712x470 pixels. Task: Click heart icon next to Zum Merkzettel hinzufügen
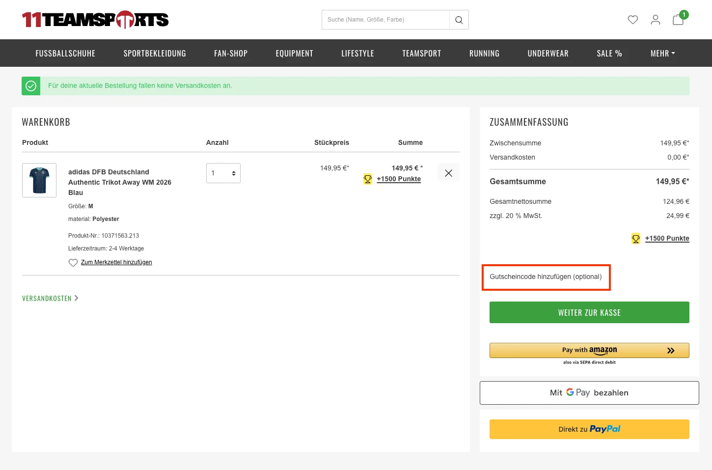pyautogui.click(x=73, y=263)
